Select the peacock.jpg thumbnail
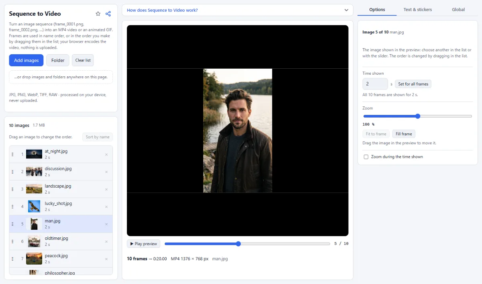The width and height of the screenshot is (482, 284). click(34, 259)
